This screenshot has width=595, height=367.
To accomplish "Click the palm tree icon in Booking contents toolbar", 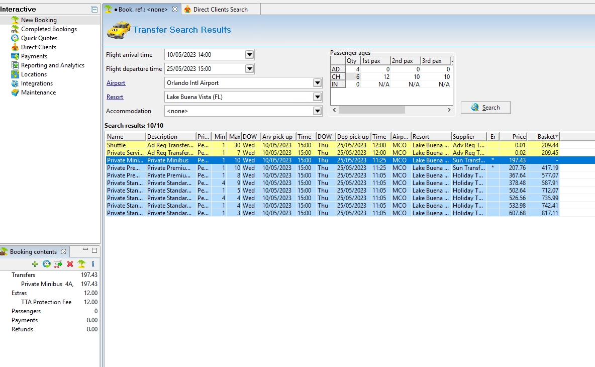I will coord(81,264).
